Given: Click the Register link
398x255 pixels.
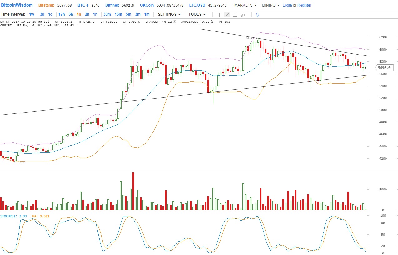Looking at the screenshot, I should pos(304,5).
